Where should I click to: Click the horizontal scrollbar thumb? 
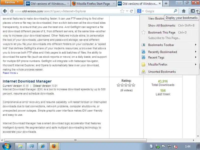[x=75, y=140]
